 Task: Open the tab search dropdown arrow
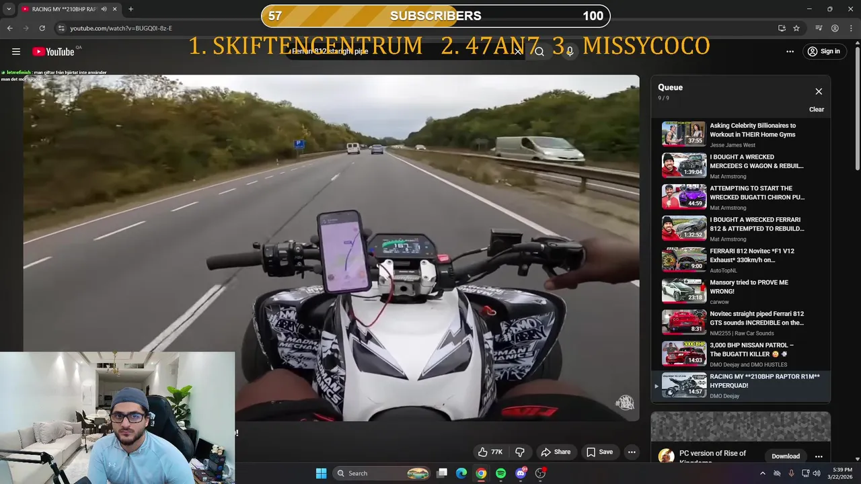tap(9, 9)
